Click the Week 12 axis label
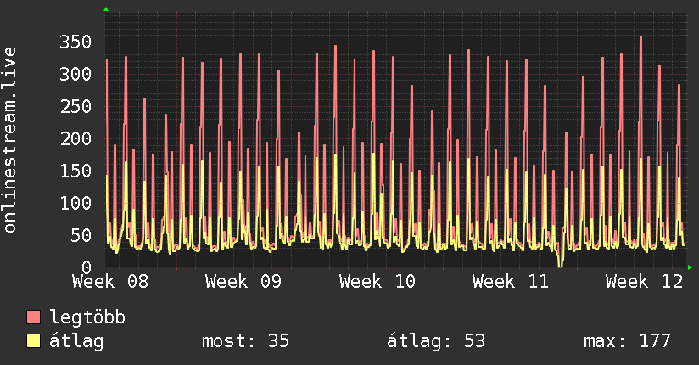699x365 pixels. pos(644,282)
